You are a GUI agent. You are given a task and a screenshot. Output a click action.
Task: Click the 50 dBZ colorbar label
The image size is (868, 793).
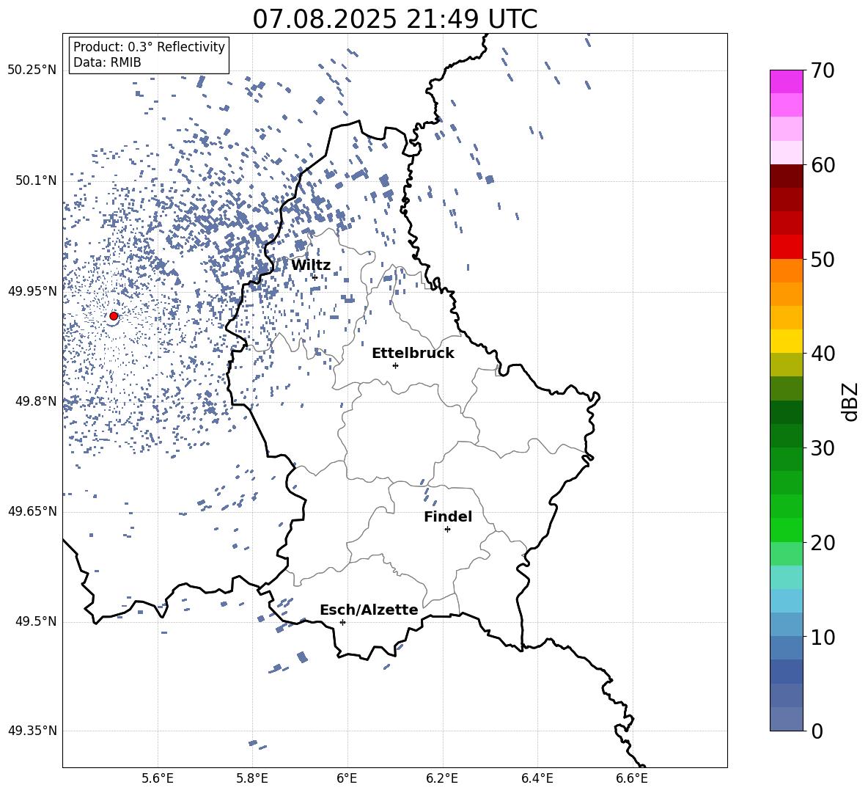823,260
